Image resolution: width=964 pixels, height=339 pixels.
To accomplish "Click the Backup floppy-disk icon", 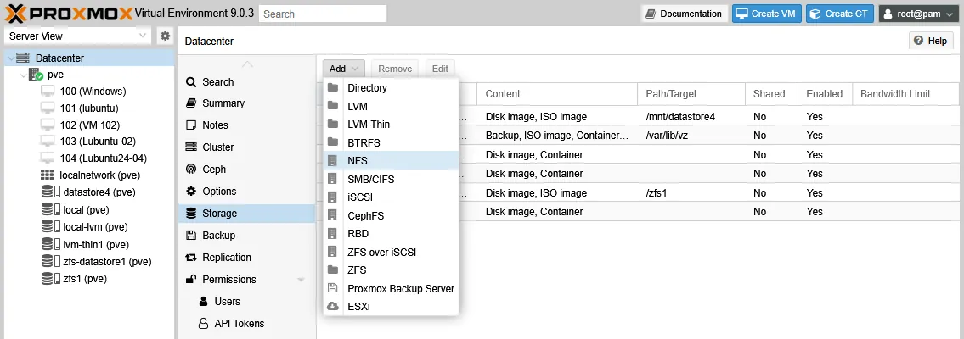I will coord(191,236).
